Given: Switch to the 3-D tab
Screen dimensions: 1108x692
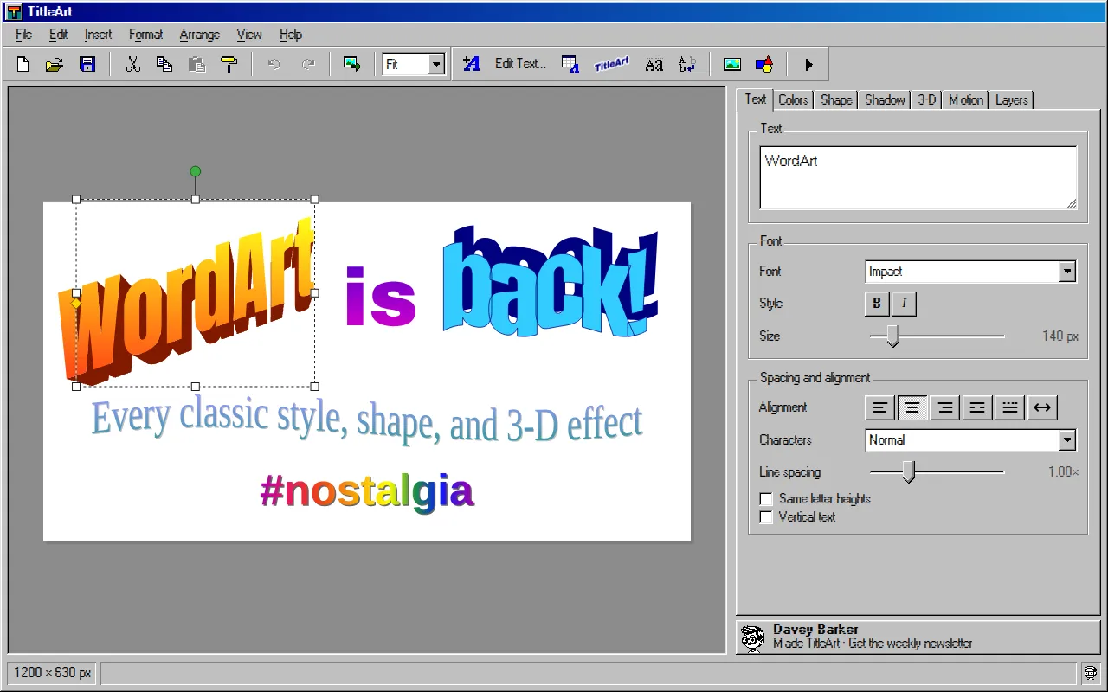Looking at the screenshot, I should coord(927,100).
